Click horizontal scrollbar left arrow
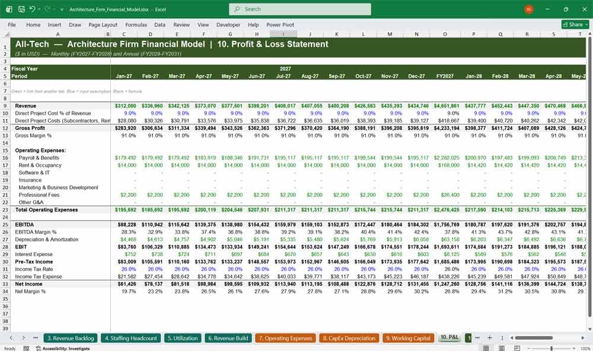 click(x=511, y=338)
